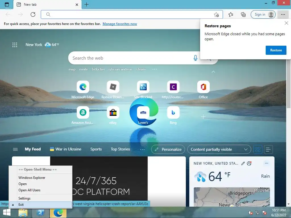The height and width of the screenshot is (218, 291).
Task: Start voice search with microphone icon
Action: (x=195, y=58)
